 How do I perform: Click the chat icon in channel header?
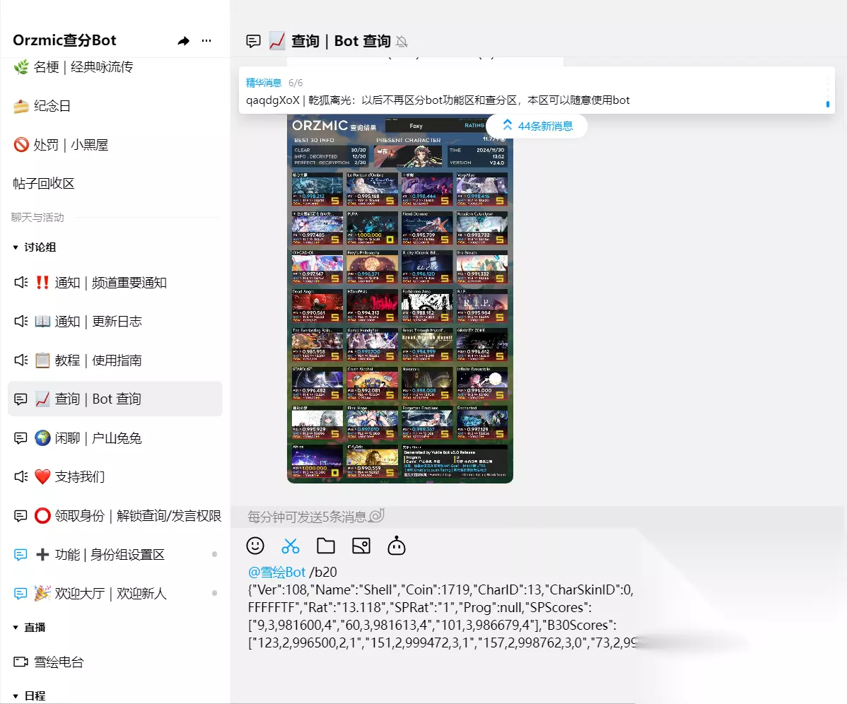(253, 41)
